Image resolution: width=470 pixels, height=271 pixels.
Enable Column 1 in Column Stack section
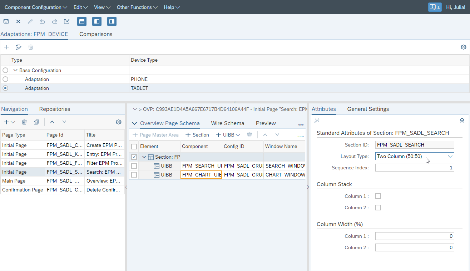[378, 196]
